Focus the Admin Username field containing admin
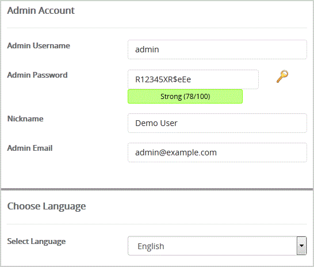Viewport: 314px width, 267px height. pyautogui.click(x=217, y=49)
